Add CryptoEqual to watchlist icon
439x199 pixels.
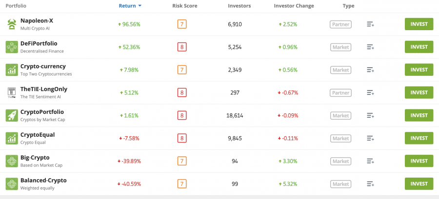(370, 138)
